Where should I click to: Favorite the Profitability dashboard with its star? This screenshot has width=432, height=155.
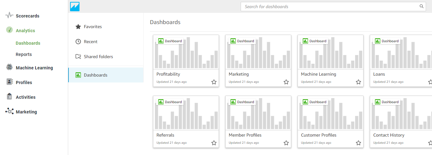tap(214, 82)
